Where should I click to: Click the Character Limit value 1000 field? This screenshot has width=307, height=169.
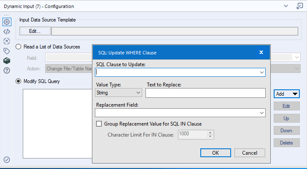pyautogui.click(x=193, y=134)
